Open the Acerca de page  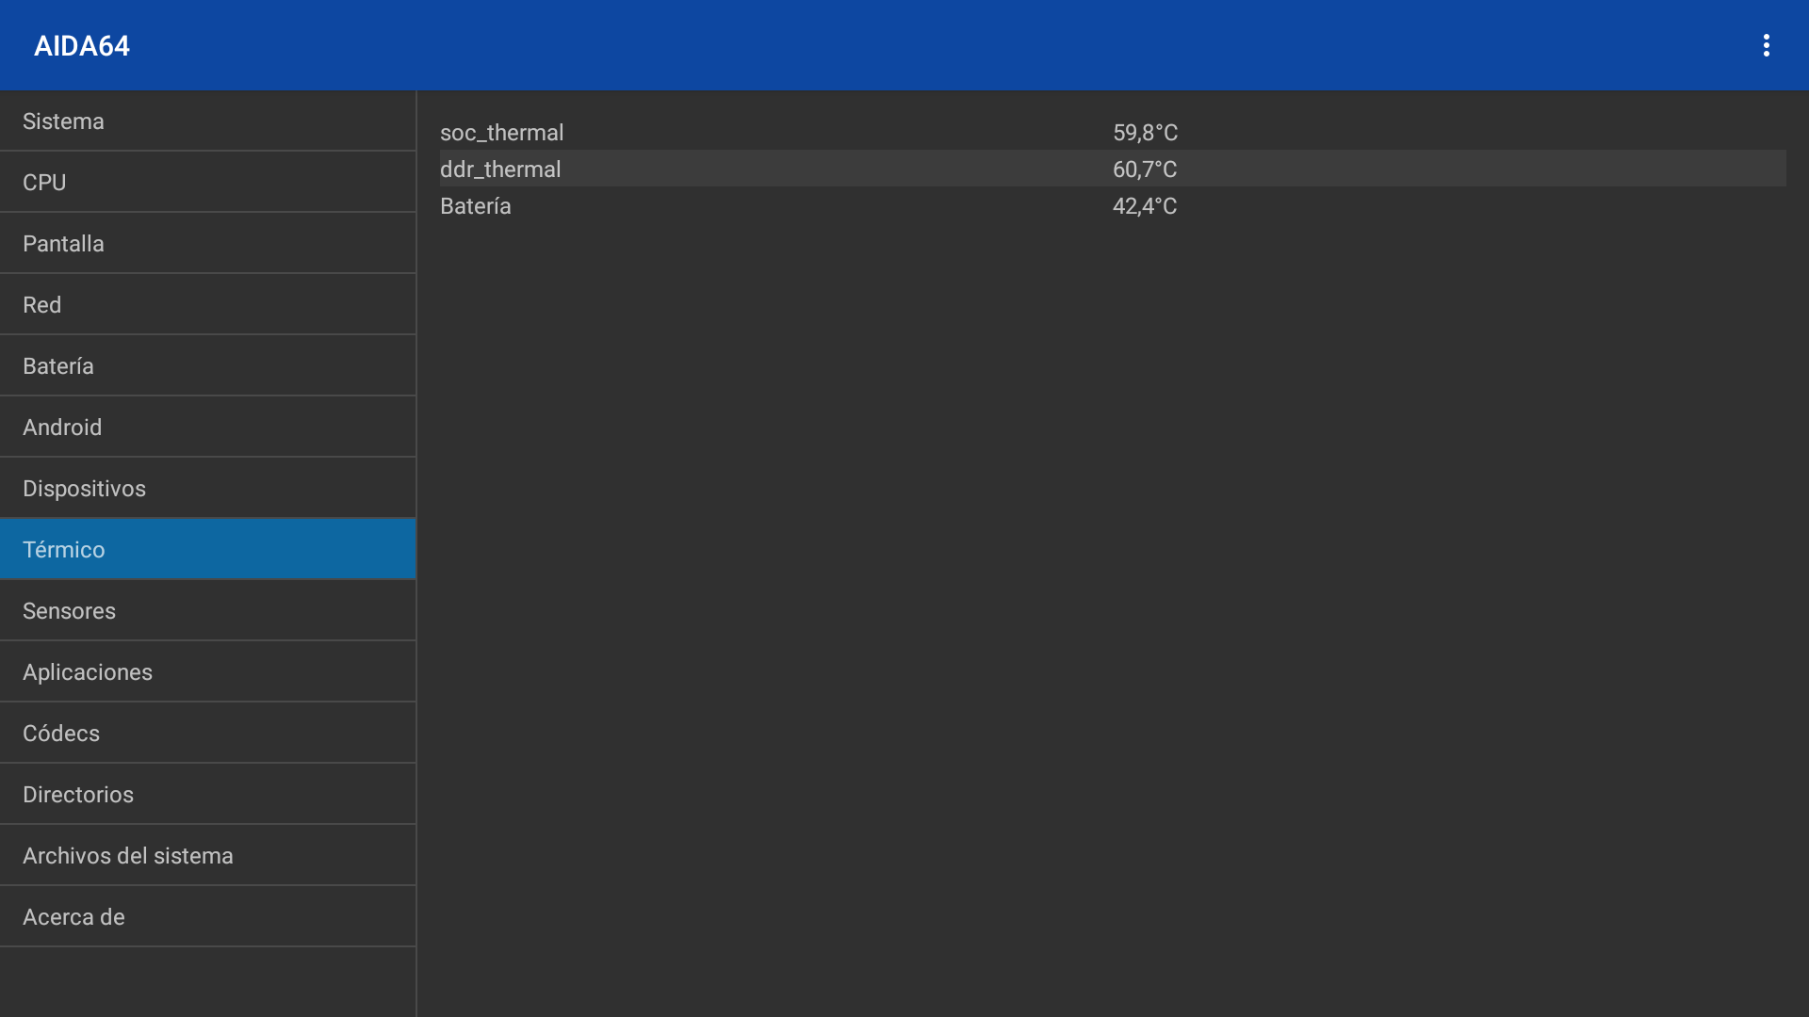pyautogui.click(x=207, y=917)
